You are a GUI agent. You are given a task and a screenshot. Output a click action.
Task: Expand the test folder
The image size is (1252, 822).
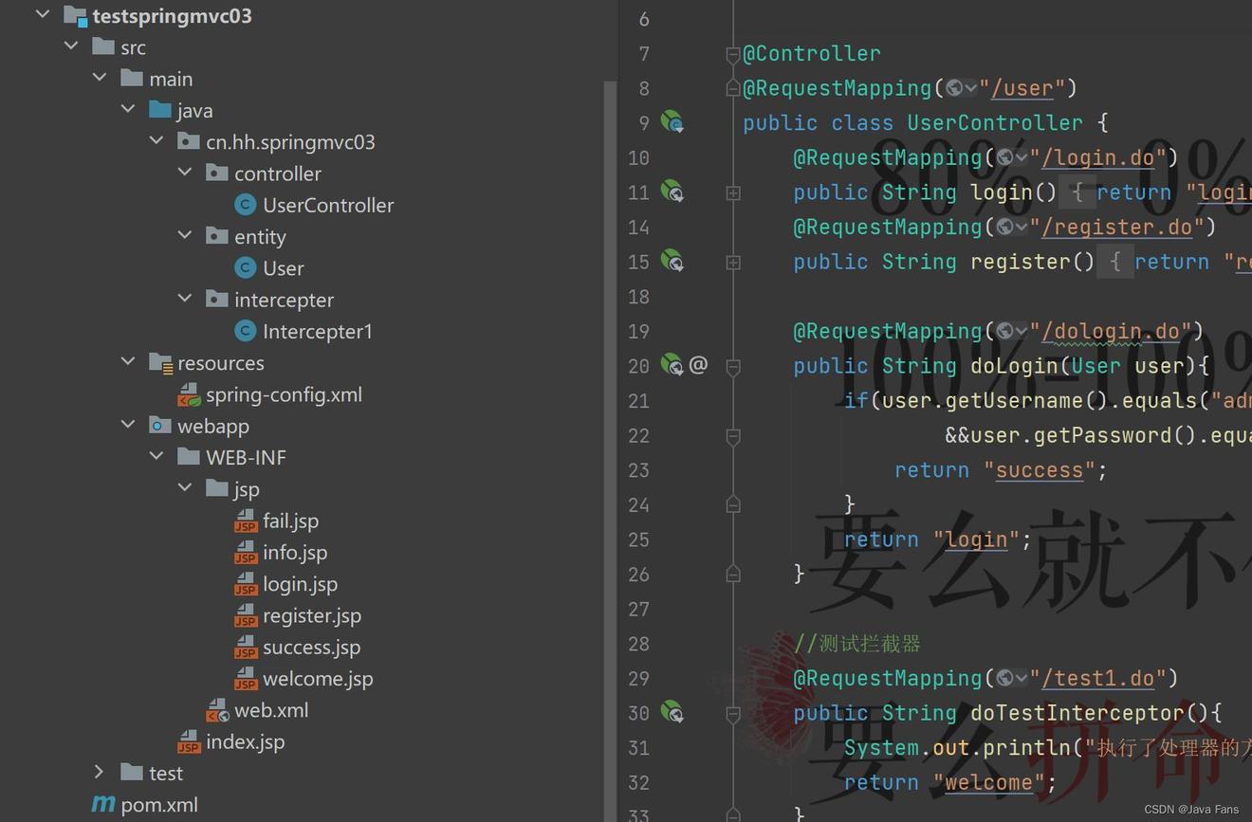click(x=100, y=773)
